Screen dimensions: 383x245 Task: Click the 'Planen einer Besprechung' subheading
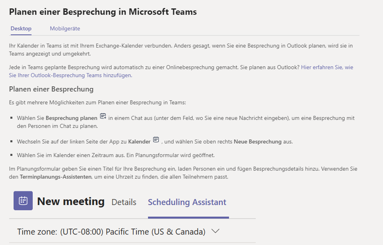(x=51, y=89)
